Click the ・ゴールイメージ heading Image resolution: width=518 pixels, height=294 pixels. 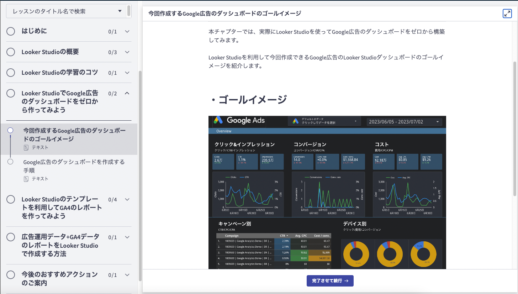coord(248,100)
